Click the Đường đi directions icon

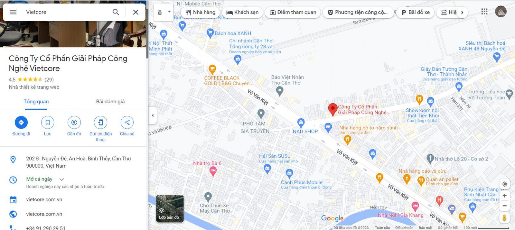pos(21,122)
